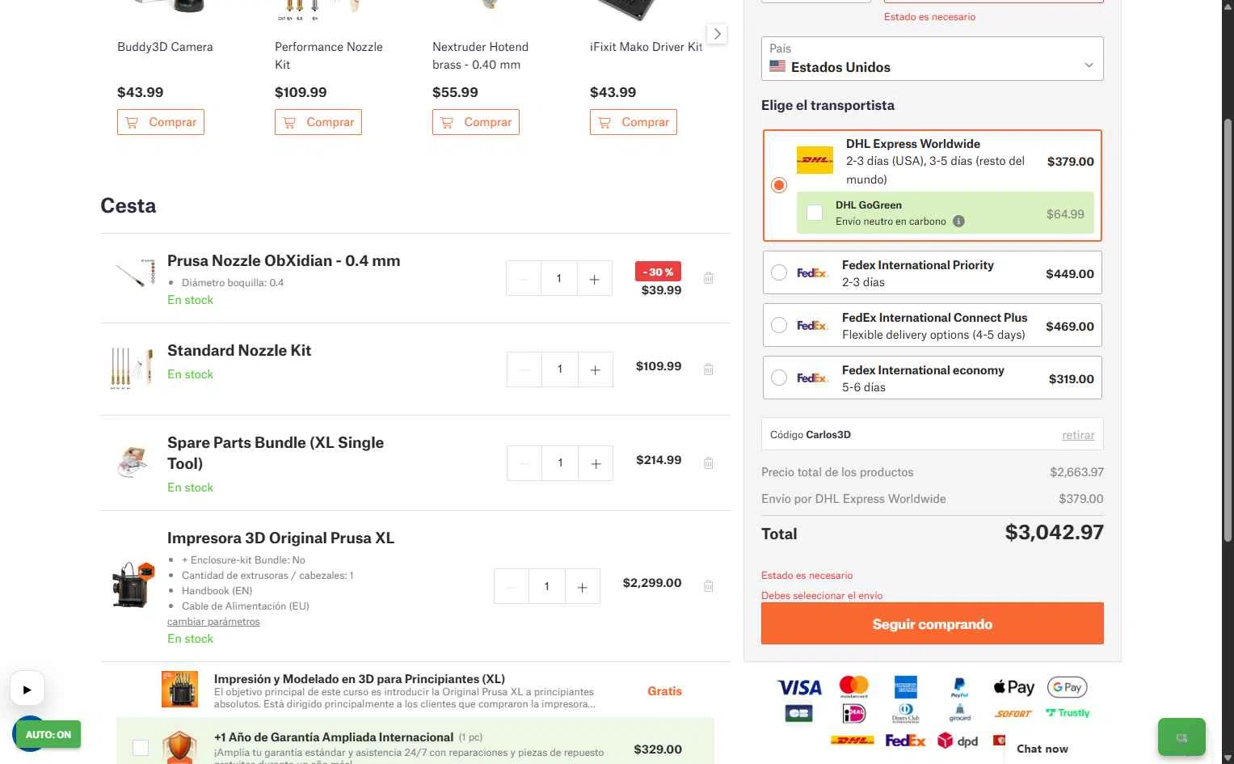The image size is (1234, 764).
Task: Open Spare Parts Bundle thumbnail image
Action: pos(133,462)
